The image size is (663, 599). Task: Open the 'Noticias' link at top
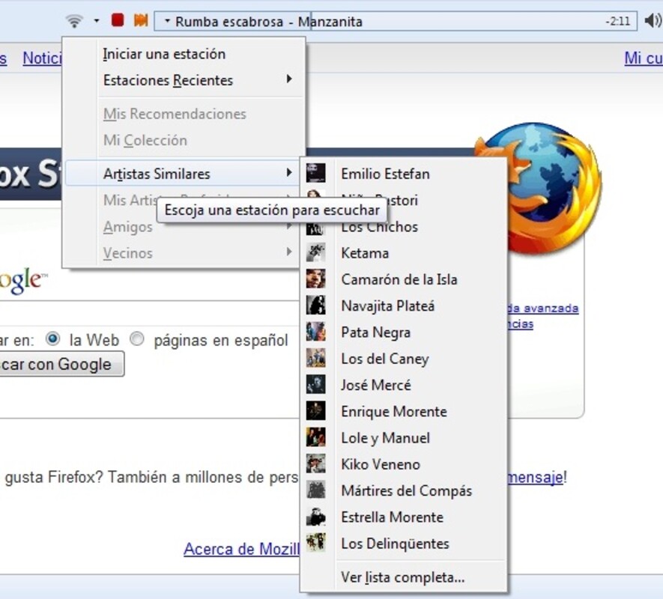pos(42,58)
